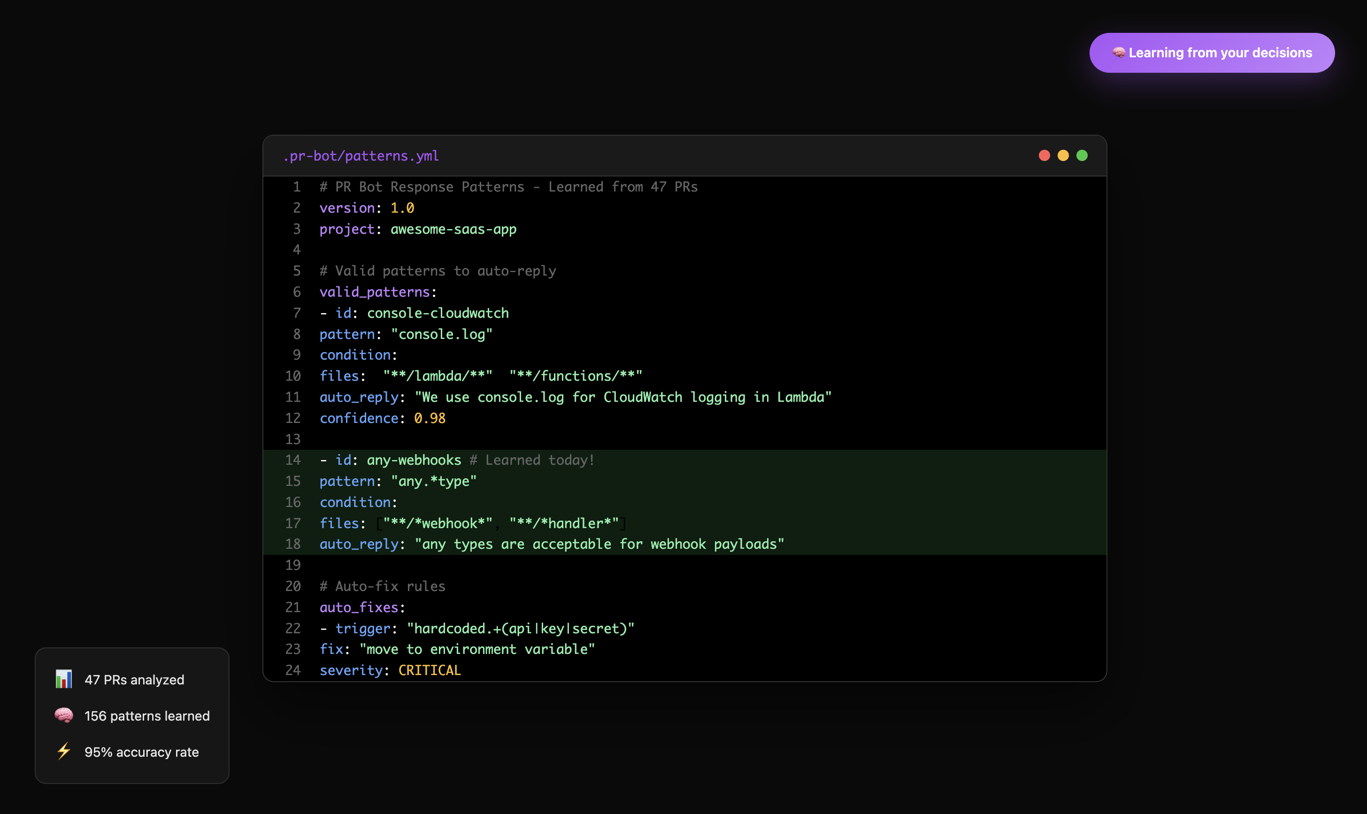Viewport: 1367px width, 814px height.
Task: Click the 95% accuracy rate stat
Action: point(141,752)
